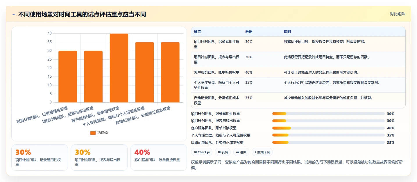The image size is (417, 182).
Task: Click the 进度 tag chip
Action: pyautogui.click(x=241, y=152)
